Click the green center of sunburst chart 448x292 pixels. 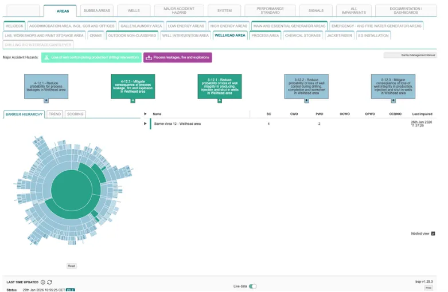click(72, 190)
